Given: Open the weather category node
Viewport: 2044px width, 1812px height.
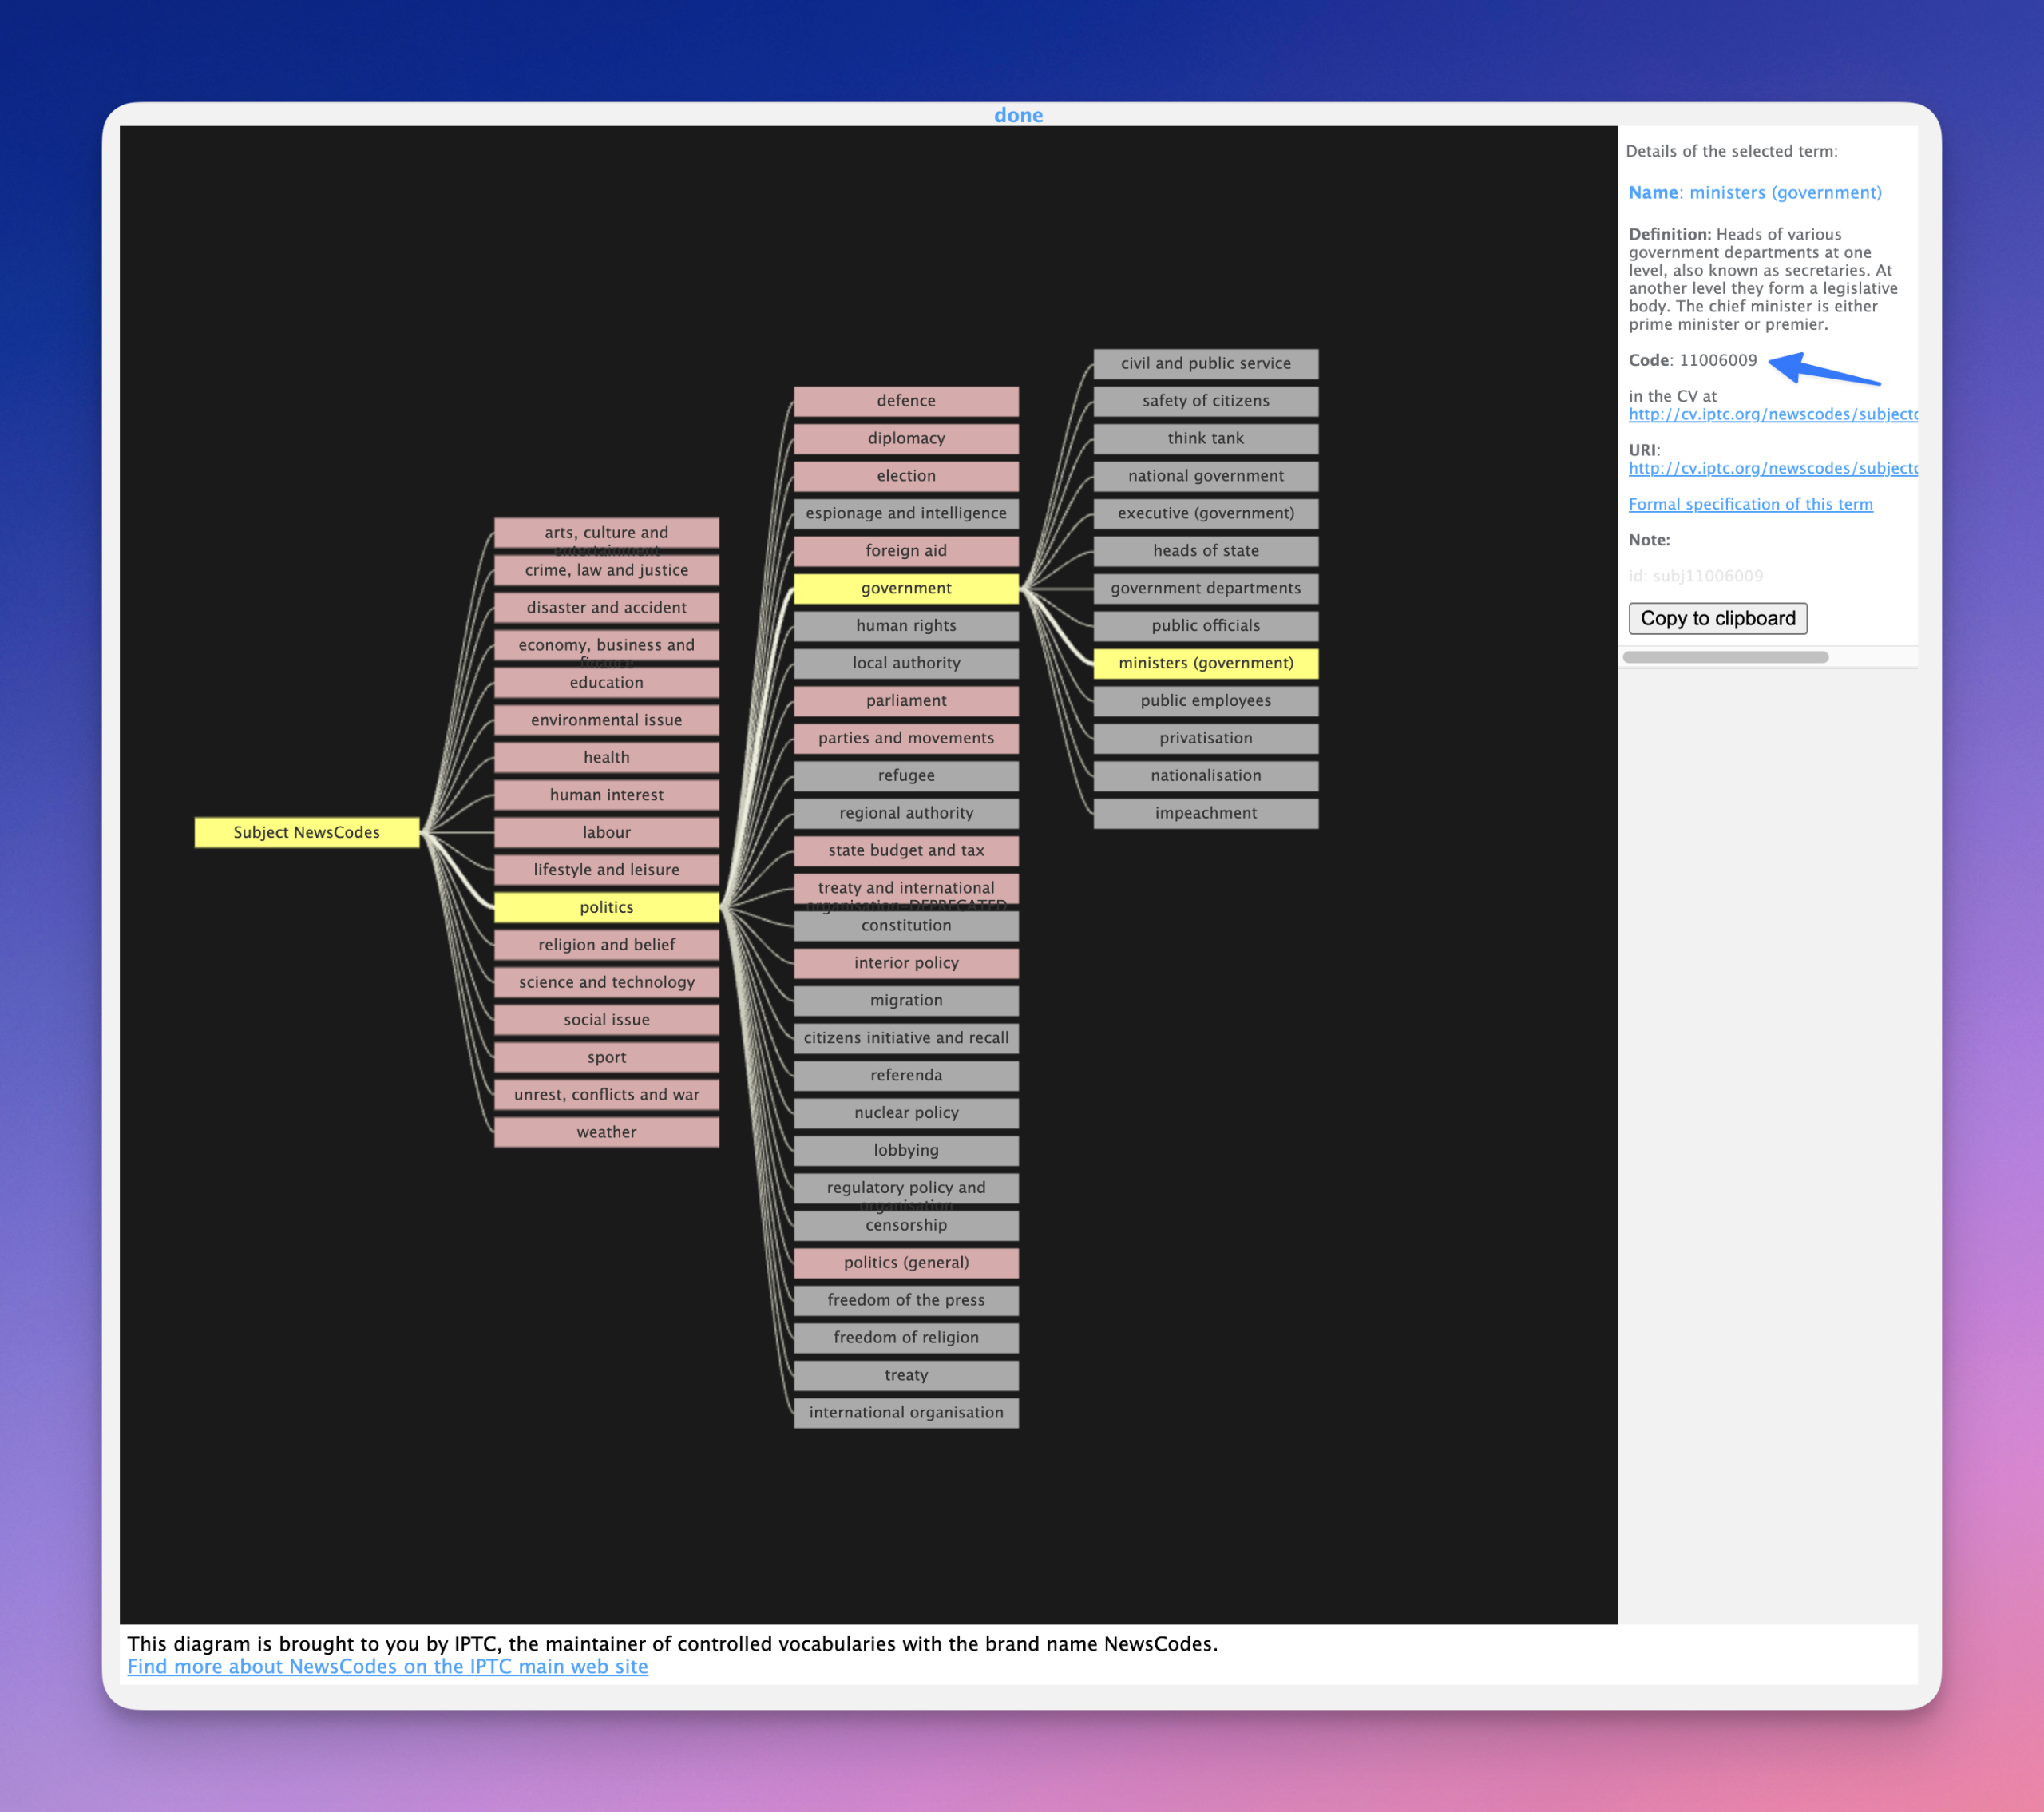Looking at the screenshot, I should [x=606, y=1132].
